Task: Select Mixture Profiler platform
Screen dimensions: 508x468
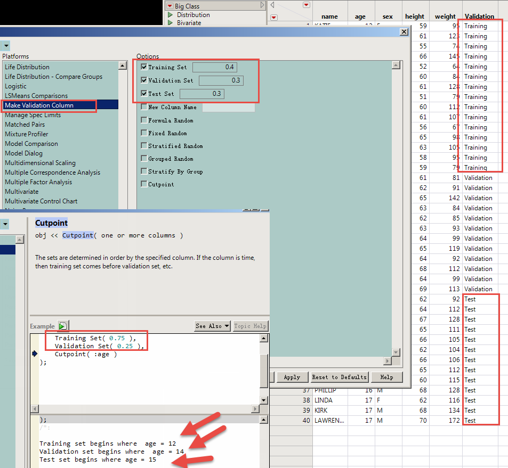Action: pos(27,134)
